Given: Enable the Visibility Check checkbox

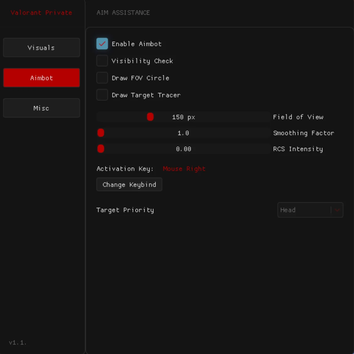Looking at the screenshot, I should [102, 61].
